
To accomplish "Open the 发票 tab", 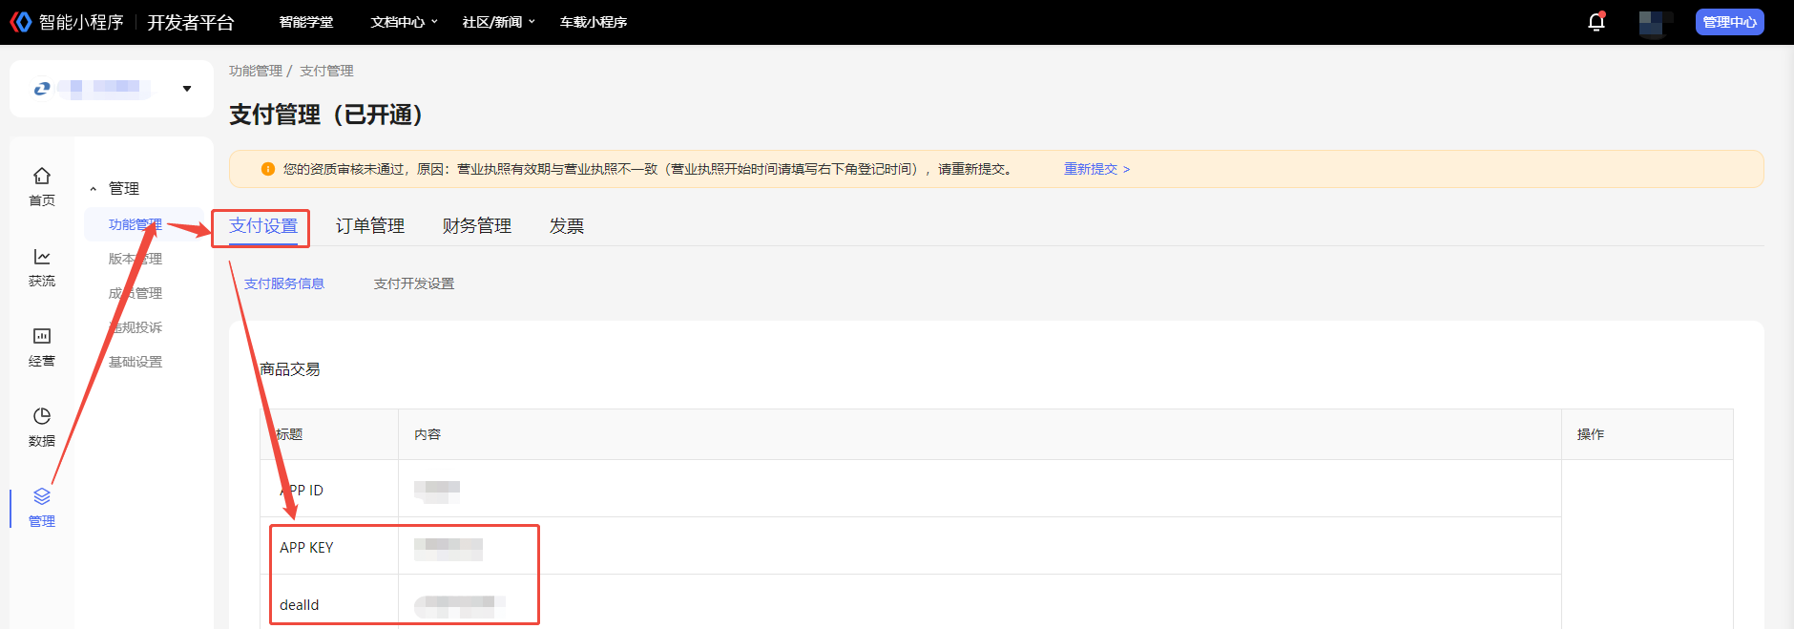I will [567, 226].
